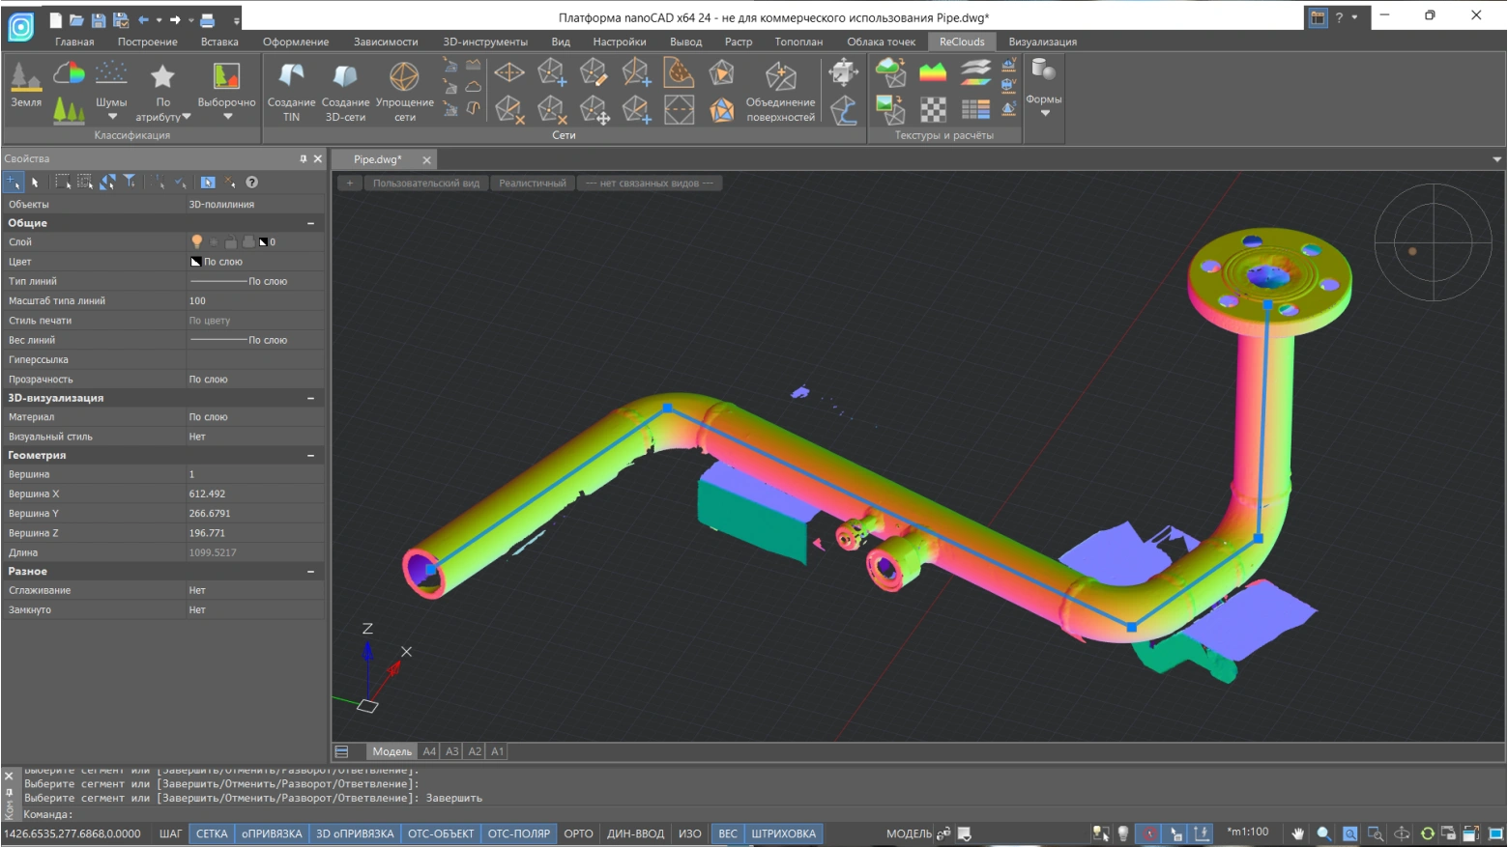This screenshot has width=1508, height=847.
Task: Open the Формы dropdown
Action: [1044, 113]
